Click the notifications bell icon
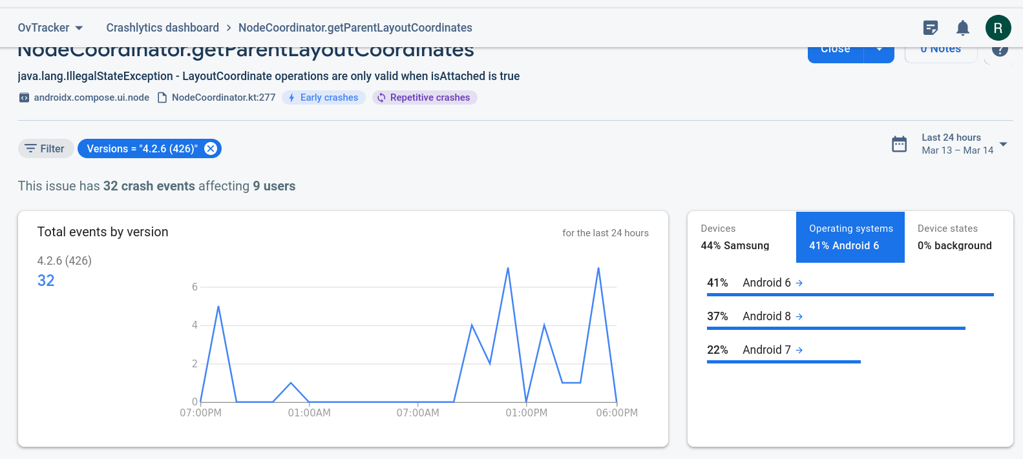 (x=963, y=28)
